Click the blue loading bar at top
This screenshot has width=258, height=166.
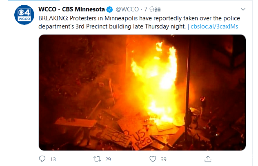click(34, 0)
